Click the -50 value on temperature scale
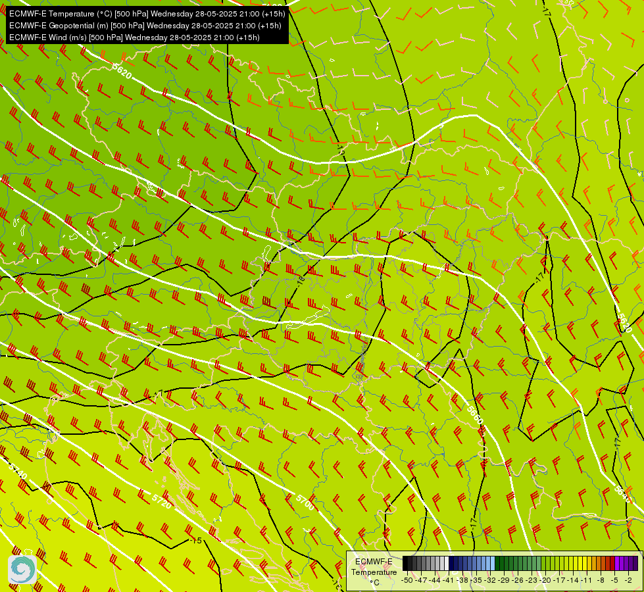This screenshot has width=644, height=592. click(407, 581)
